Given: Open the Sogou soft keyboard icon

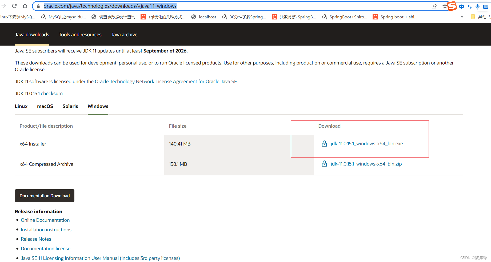Looking at the screenshot, I should tap(486, 7).
